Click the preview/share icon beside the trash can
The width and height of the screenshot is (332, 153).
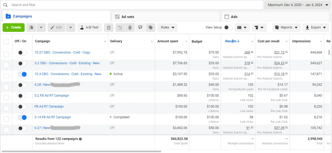point(140,27)
